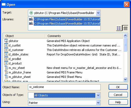The width and height of the screenshot is (131, 108).
Task: Sort by Object column header
Action: click(24, 36)
